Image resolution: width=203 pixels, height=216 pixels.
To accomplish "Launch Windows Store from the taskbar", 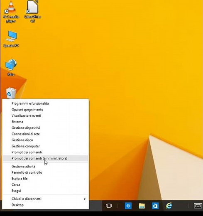I will pyautogui.click(x=155, y=206).
